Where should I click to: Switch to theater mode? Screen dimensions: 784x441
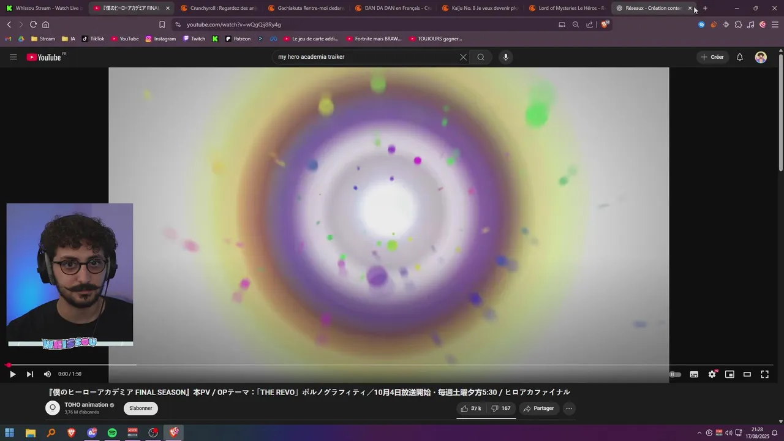coord(747,374)
